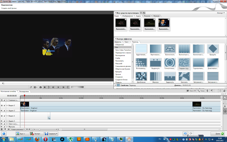Toggle full-screen preview icon
The height and width of the screenshot is (142, 227).
[31, 87]
